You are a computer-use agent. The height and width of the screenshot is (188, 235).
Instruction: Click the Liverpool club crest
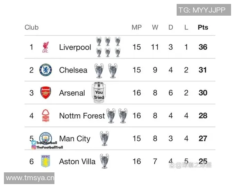[x=45, y=47]
